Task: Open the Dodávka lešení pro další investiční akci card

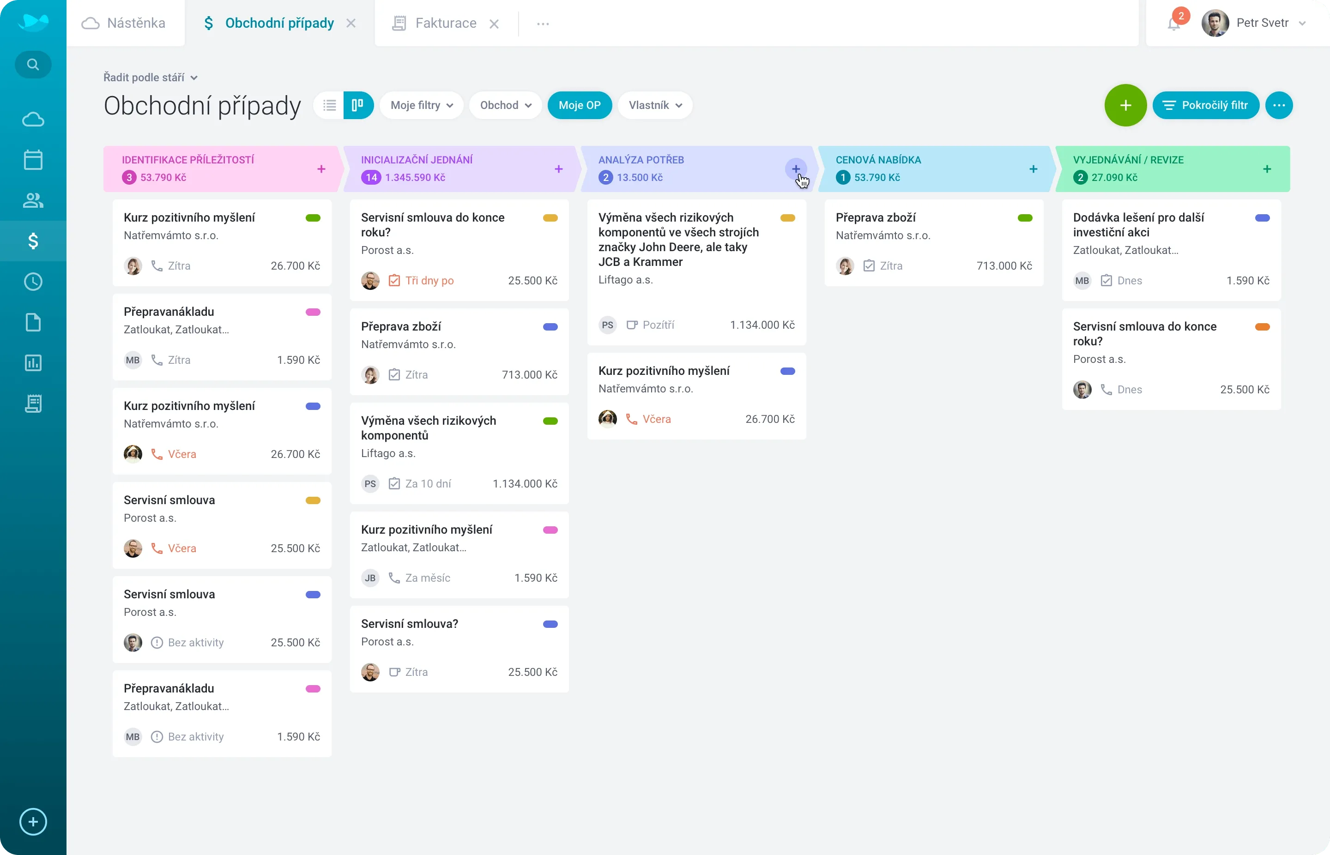Action: click(1138, 225)
